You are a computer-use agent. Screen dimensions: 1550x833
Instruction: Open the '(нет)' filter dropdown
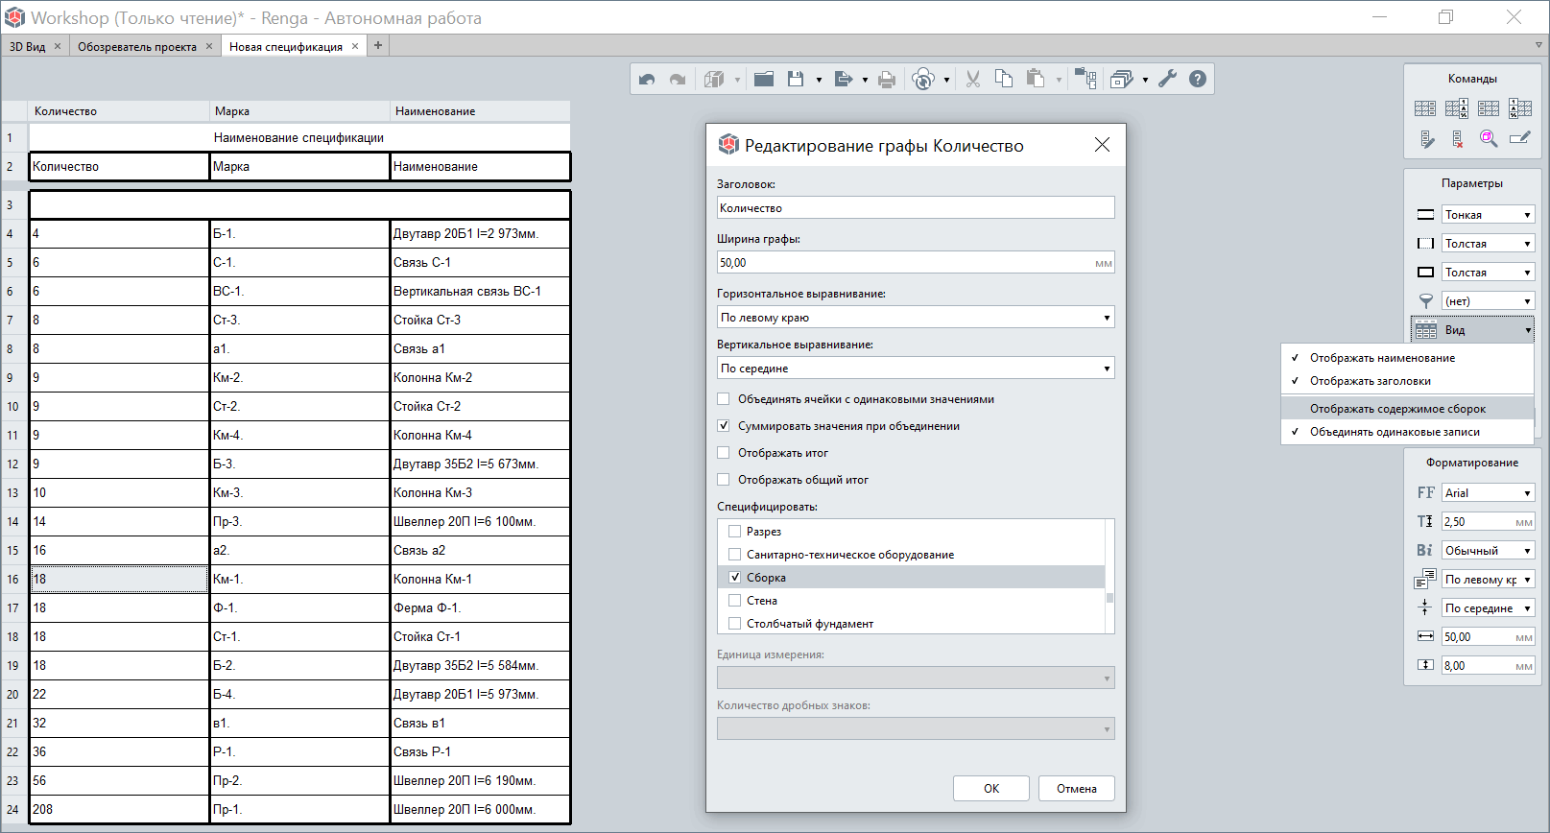click(1488, 301)
